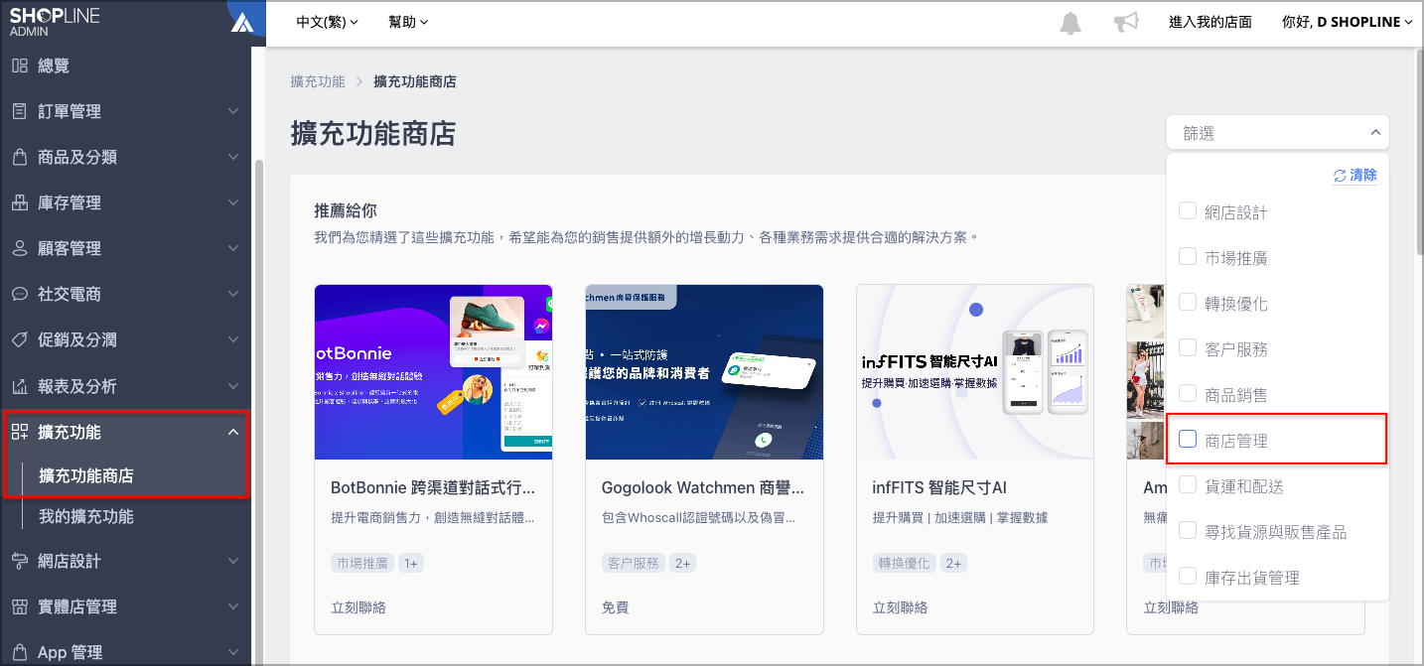Check the 商品銷售 filter checkbox
This screenshot has height=666, width=1424.
pyautogui.click(x=1187, y=394)
